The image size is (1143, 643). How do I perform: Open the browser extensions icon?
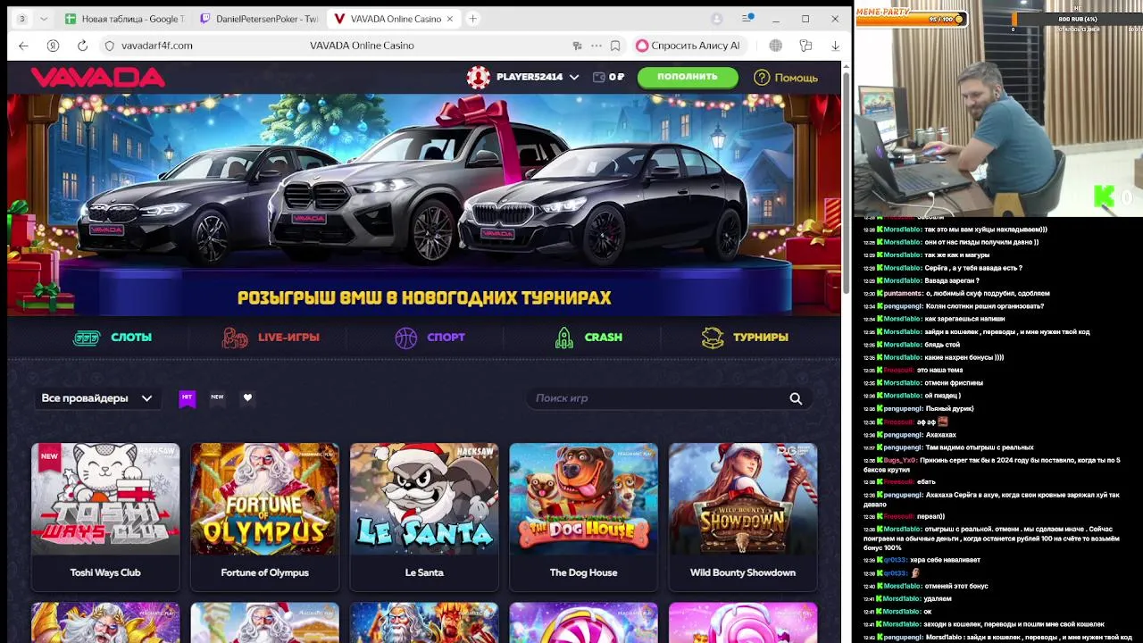(805, 46)
